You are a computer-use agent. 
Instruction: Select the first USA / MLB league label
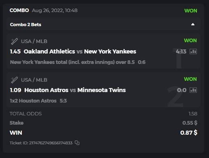click(x=34, y=41)
